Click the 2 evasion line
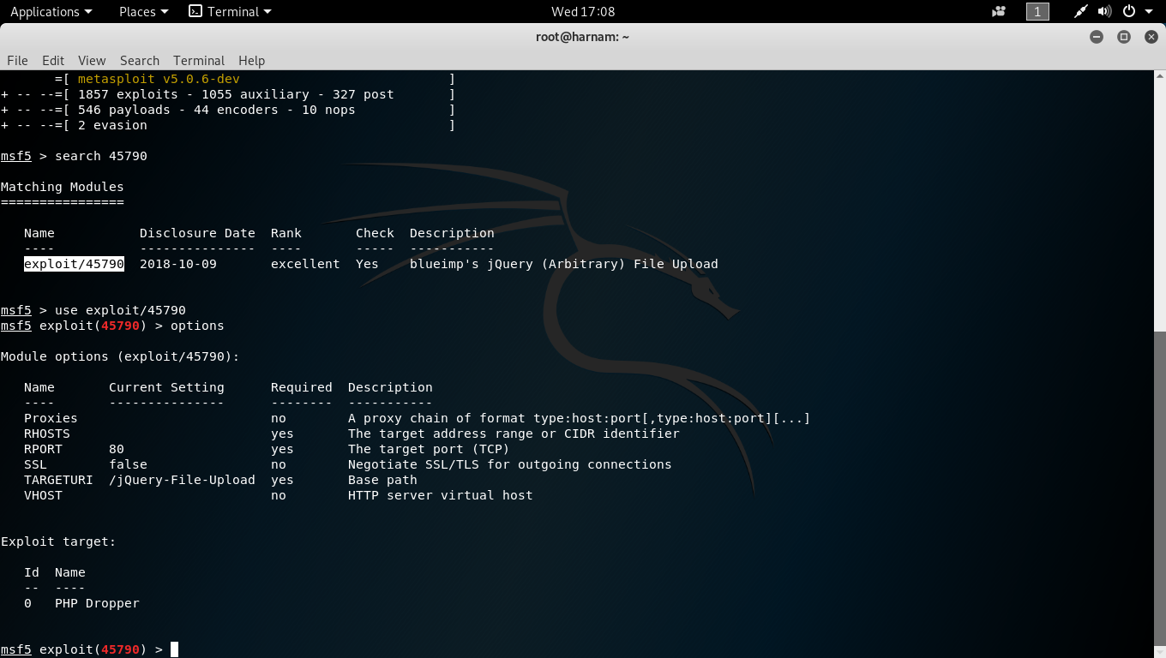 point(112,125)
